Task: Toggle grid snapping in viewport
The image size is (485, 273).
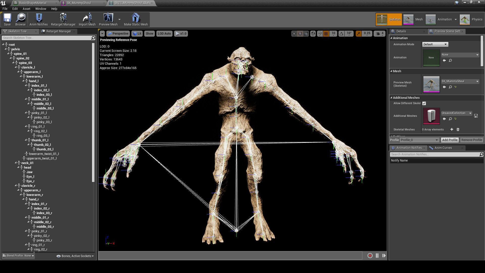Action: click(x=326, y=34)
